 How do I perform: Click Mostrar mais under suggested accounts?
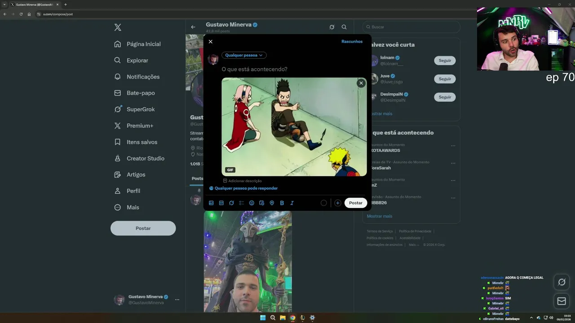[x=380, y=113]
